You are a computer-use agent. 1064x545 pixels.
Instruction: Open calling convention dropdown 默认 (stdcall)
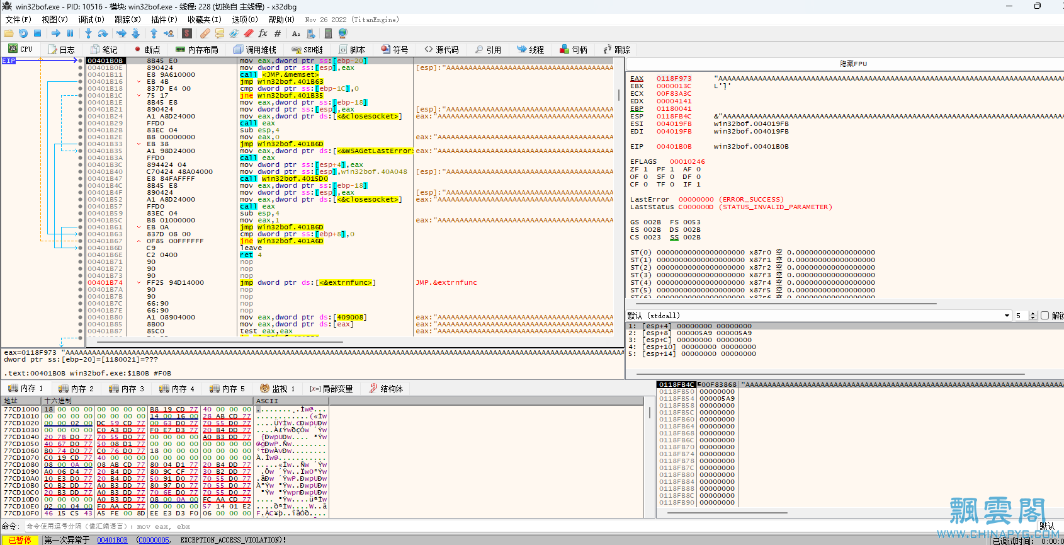coord(818,316)
